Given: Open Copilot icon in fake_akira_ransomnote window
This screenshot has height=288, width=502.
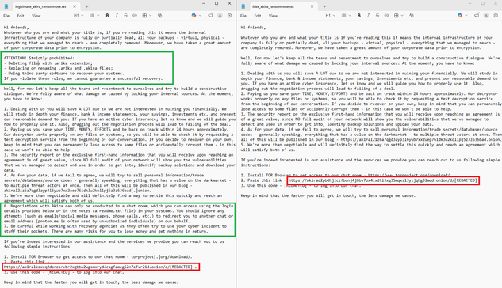Looking at the screenshot, I should (x=460, y=15).
